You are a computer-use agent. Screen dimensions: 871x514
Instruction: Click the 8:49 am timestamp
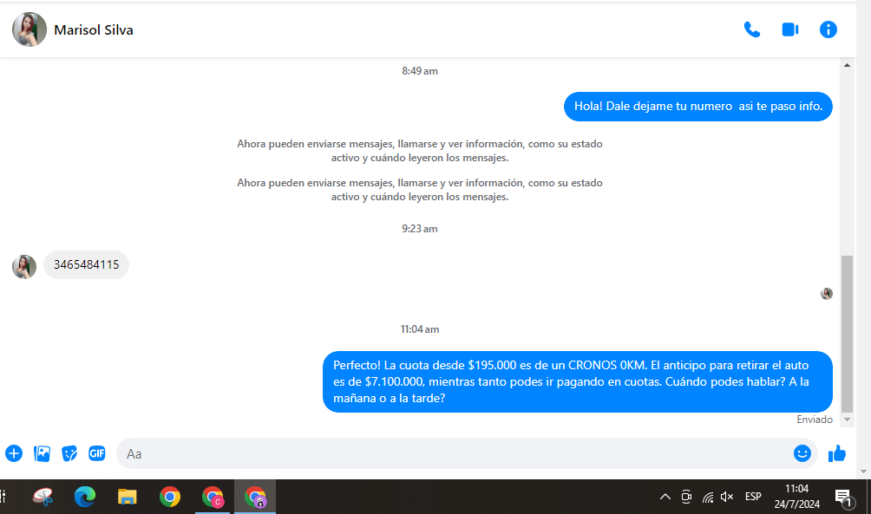(x=420, y=71)
